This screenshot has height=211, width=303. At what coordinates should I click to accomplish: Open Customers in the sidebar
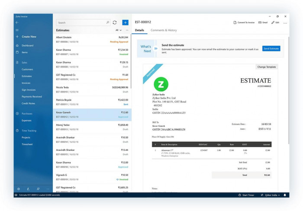27,69
